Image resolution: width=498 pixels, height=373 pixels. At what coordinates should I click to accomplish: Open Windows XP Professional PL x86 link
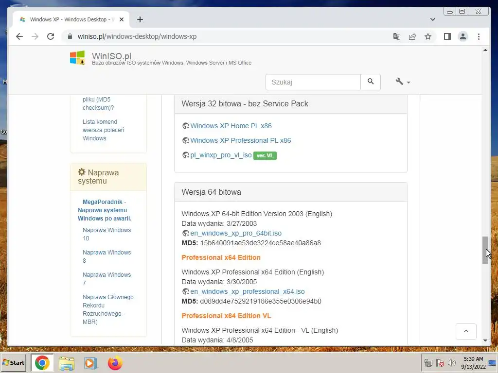(240, 140)
